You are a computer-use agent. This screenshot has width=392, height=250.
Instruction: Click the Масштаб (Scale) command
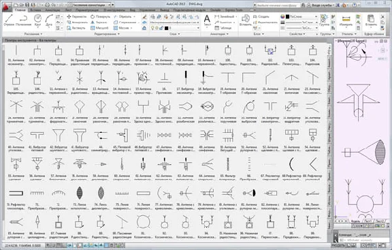(99, 28)
